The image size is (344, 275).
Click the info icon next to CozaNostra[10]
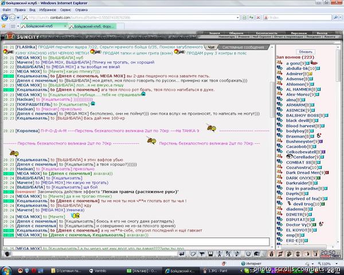coord(320,167)
